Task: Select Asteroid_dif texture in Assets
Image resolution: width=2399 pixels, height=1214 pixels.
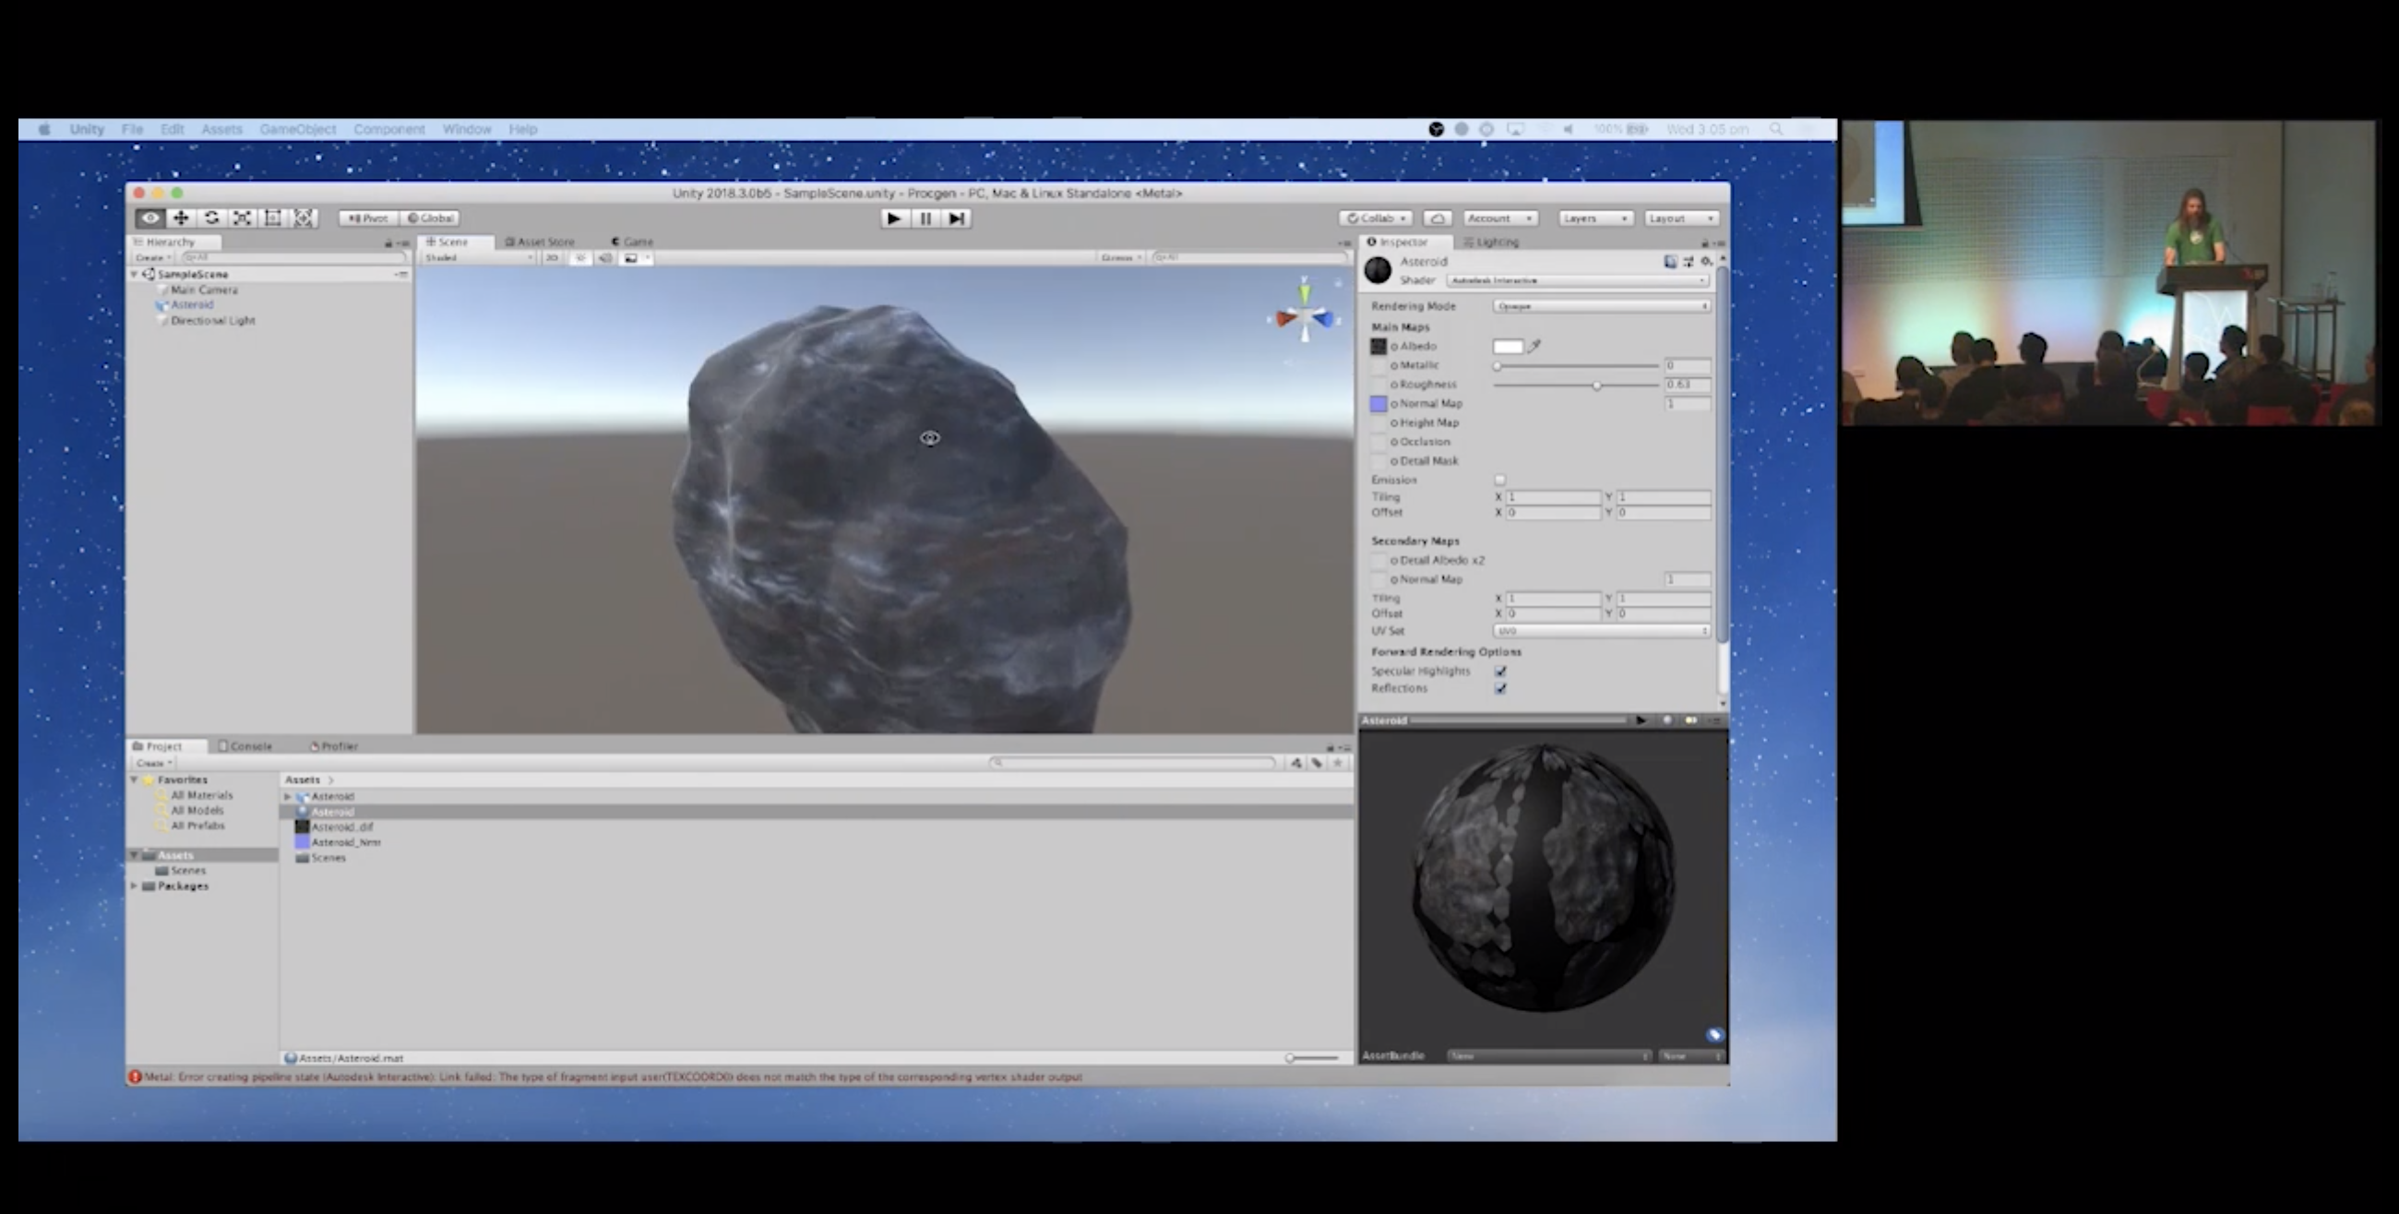Action: 340,827
